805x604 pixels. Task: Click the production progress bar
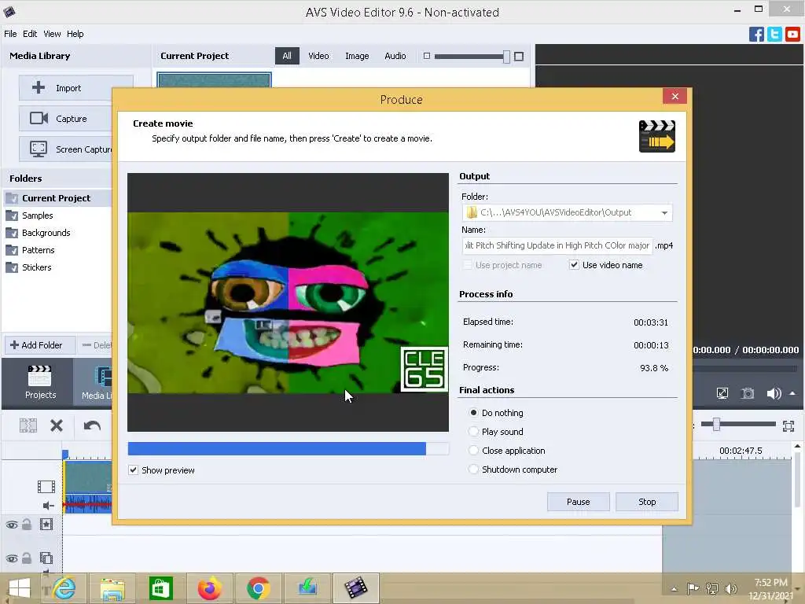click(288, 448)
